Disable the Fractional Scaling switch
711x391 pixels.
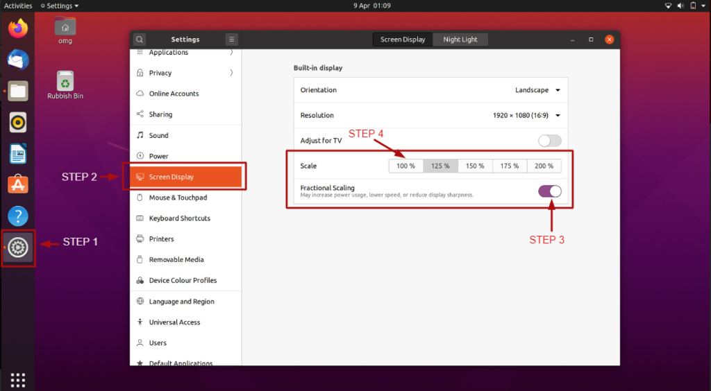click(550, 191)
